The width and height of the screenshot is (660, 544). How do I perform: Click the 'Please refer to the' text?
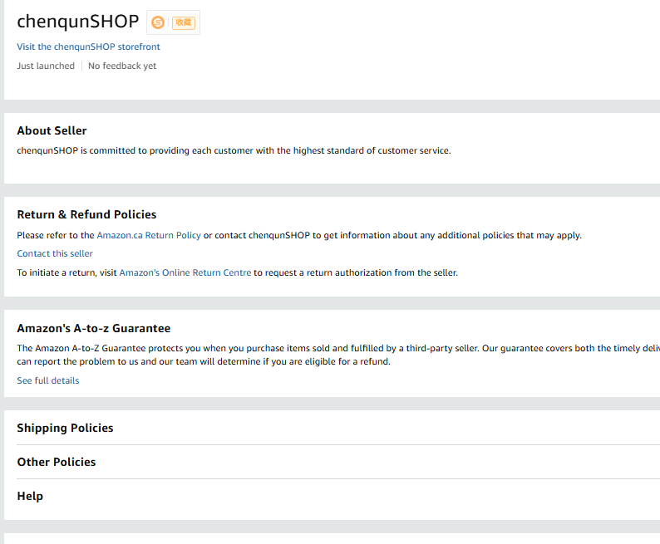pos(56,235)
